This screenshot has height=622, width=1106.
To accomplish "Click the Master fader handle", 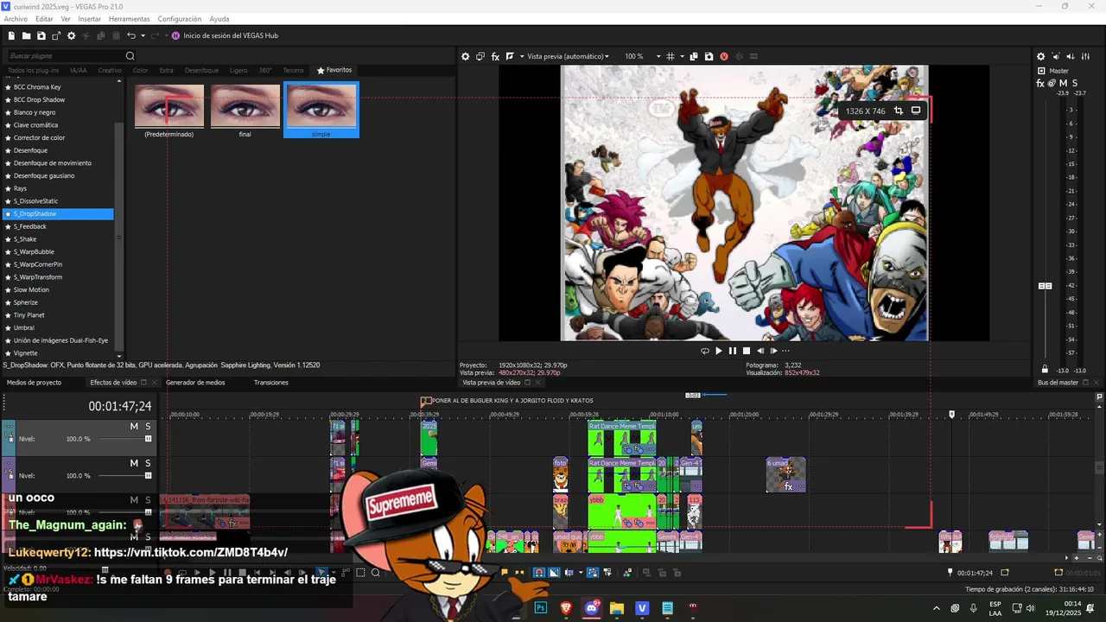I will point(1045,286).
